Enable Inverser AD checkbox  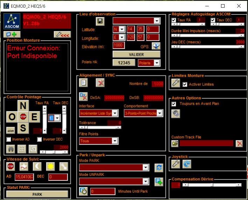(x=9, y=139)
